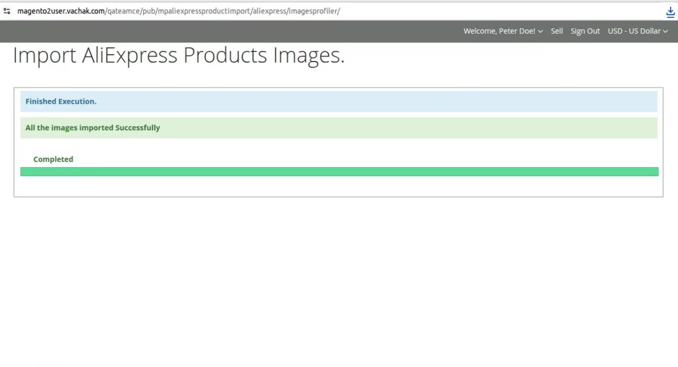The width and height of the screenshot is (678, 367).
Task: Switch currency using the US Dollar selector
Action: pos(637,31)
